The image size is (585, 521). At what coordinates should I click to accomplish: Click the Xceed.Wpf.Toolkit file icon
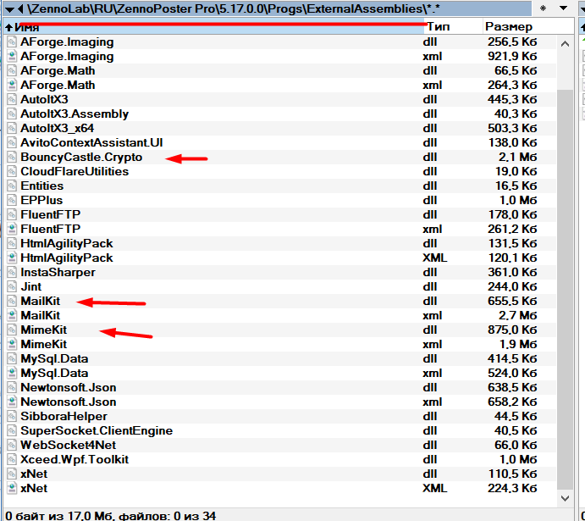click(x=12, y=459)
